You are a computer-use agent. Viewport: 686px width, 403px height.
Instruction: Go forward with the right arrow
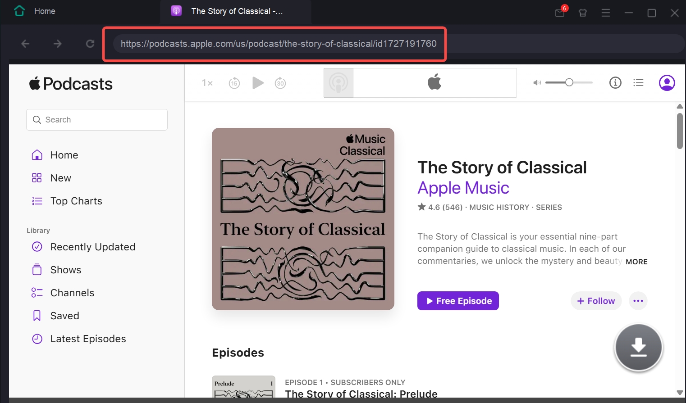(x=57, y=44)
